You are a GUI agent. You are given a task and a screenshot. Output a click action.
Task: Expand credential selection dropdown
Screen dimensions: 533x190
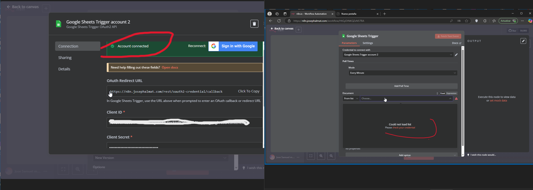(x=398, y=55)
